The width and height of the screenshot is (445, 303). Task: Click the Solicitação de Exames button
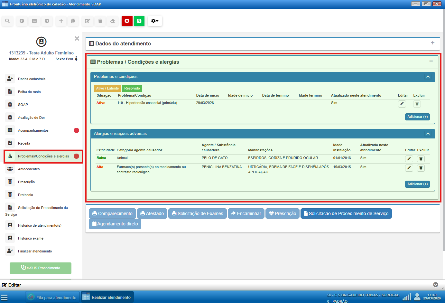tap(197, 213)
